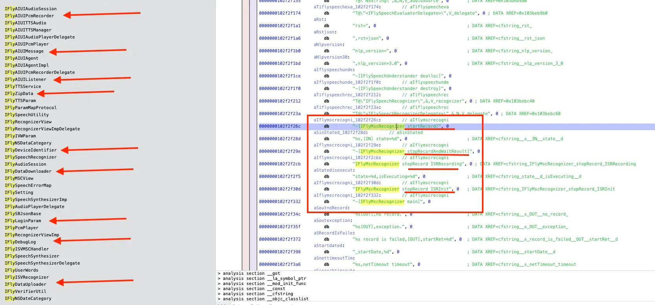The image size is (655, 305).
Task: Select IFlyTTSService in the list
Action: point(23,86)
